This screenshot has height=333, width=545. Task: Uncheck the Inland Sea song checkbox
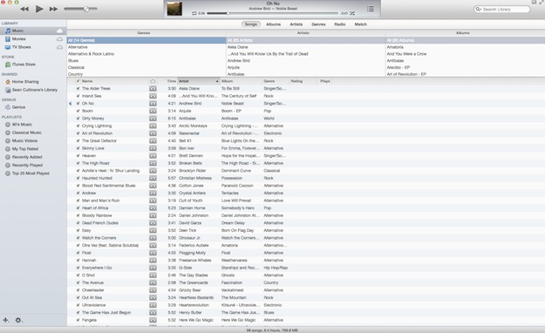[x=78, y=96]
